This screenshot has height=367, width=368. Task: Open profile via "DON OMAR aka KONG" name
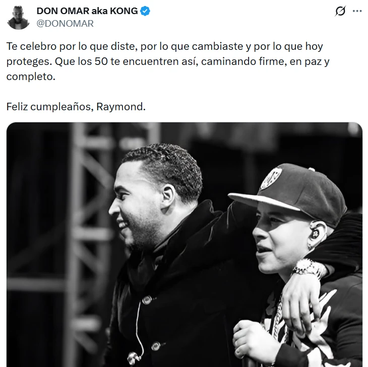pos(87,11)
